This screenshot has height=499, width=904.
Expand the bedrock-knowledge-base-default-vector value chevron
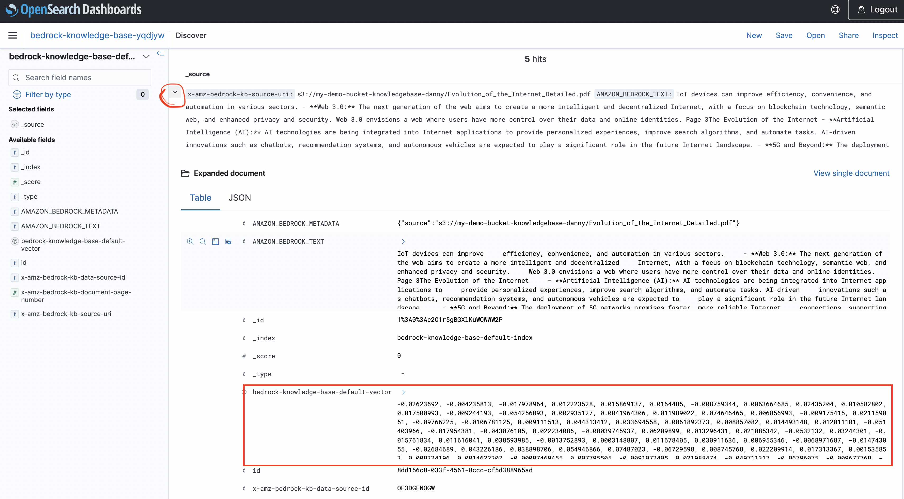click(403, 392)
